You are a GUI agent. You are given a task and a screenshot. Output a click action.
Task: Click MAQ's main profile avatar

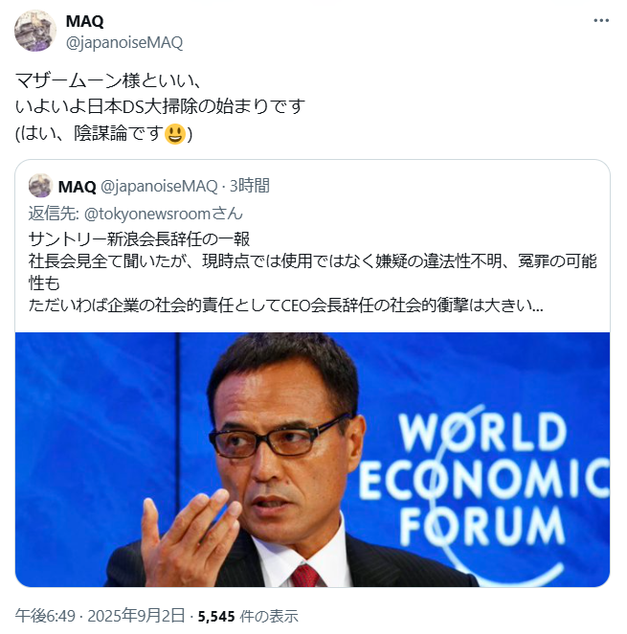coord(35,32)
